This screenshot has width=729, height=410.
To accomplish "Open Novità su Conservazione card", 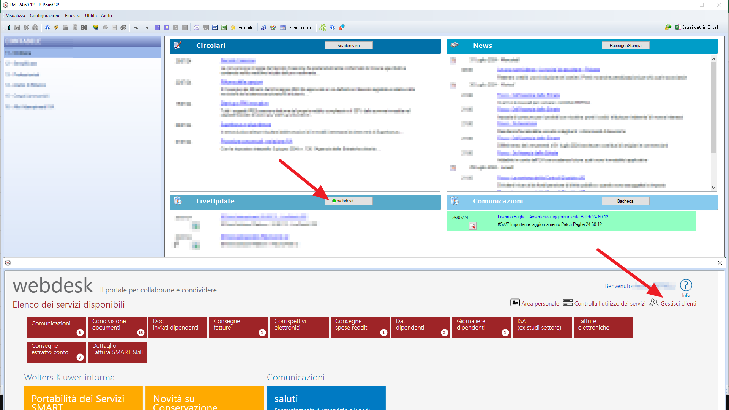I will (205, 398).
